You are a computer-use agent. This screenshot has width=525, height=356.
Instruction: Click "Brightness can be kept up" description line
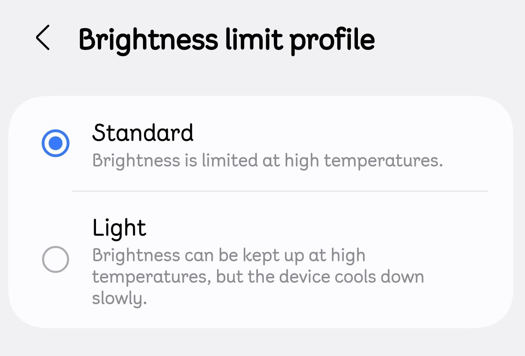[x=229, y=255]
